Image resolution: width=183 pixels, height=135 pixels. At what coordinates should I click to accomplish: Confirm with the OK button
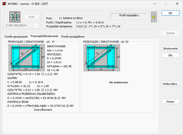coord(170,13)
